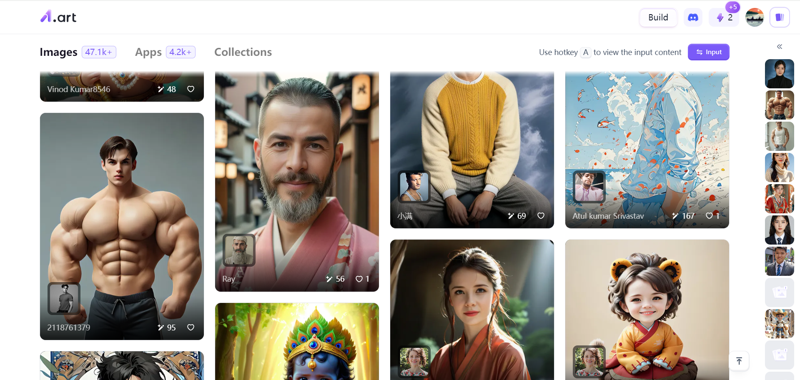
Task: Click the +5 bonus badge
Action: pyautogui.click(x=733, y=7)
